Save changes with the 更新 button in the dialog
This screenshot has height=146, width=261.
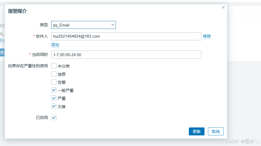pos(197,131)
